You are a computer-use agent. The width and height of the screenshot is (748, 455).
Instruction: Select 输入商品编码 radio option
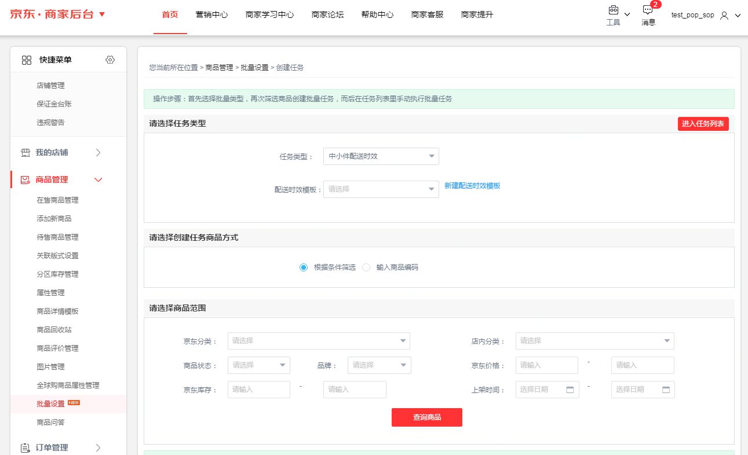coord(366,267)
